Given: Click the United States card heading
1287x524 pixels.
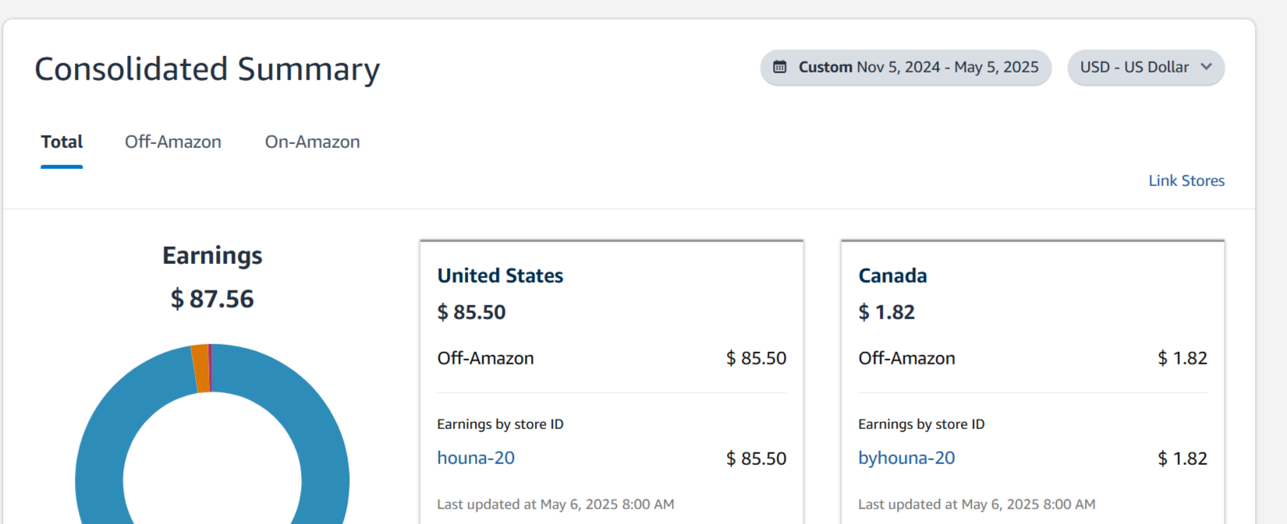Looking at the screenshot, I should pos(500,276).
